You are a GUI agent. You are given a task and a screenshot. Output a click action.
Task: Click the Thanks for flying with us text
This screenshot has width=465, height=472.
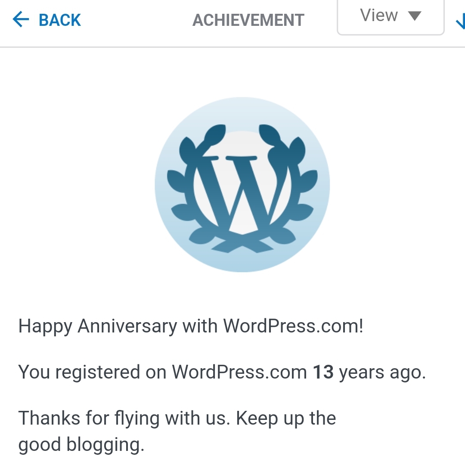coord(123,418)
